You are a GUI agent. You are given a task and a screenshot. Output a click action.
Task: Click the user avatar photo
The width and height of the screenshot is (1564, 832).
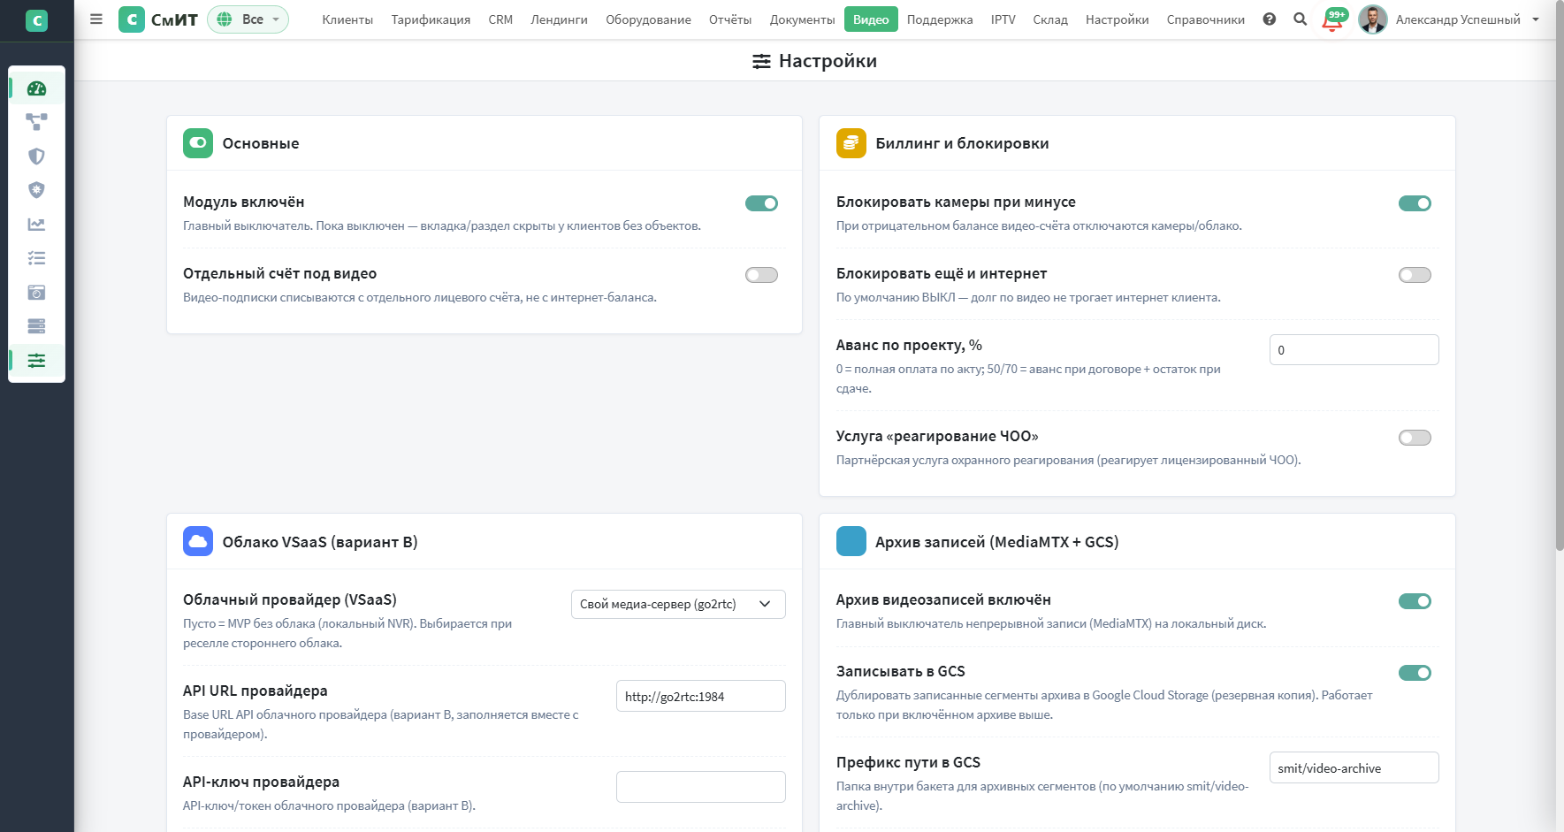[x=1373, y=19]
